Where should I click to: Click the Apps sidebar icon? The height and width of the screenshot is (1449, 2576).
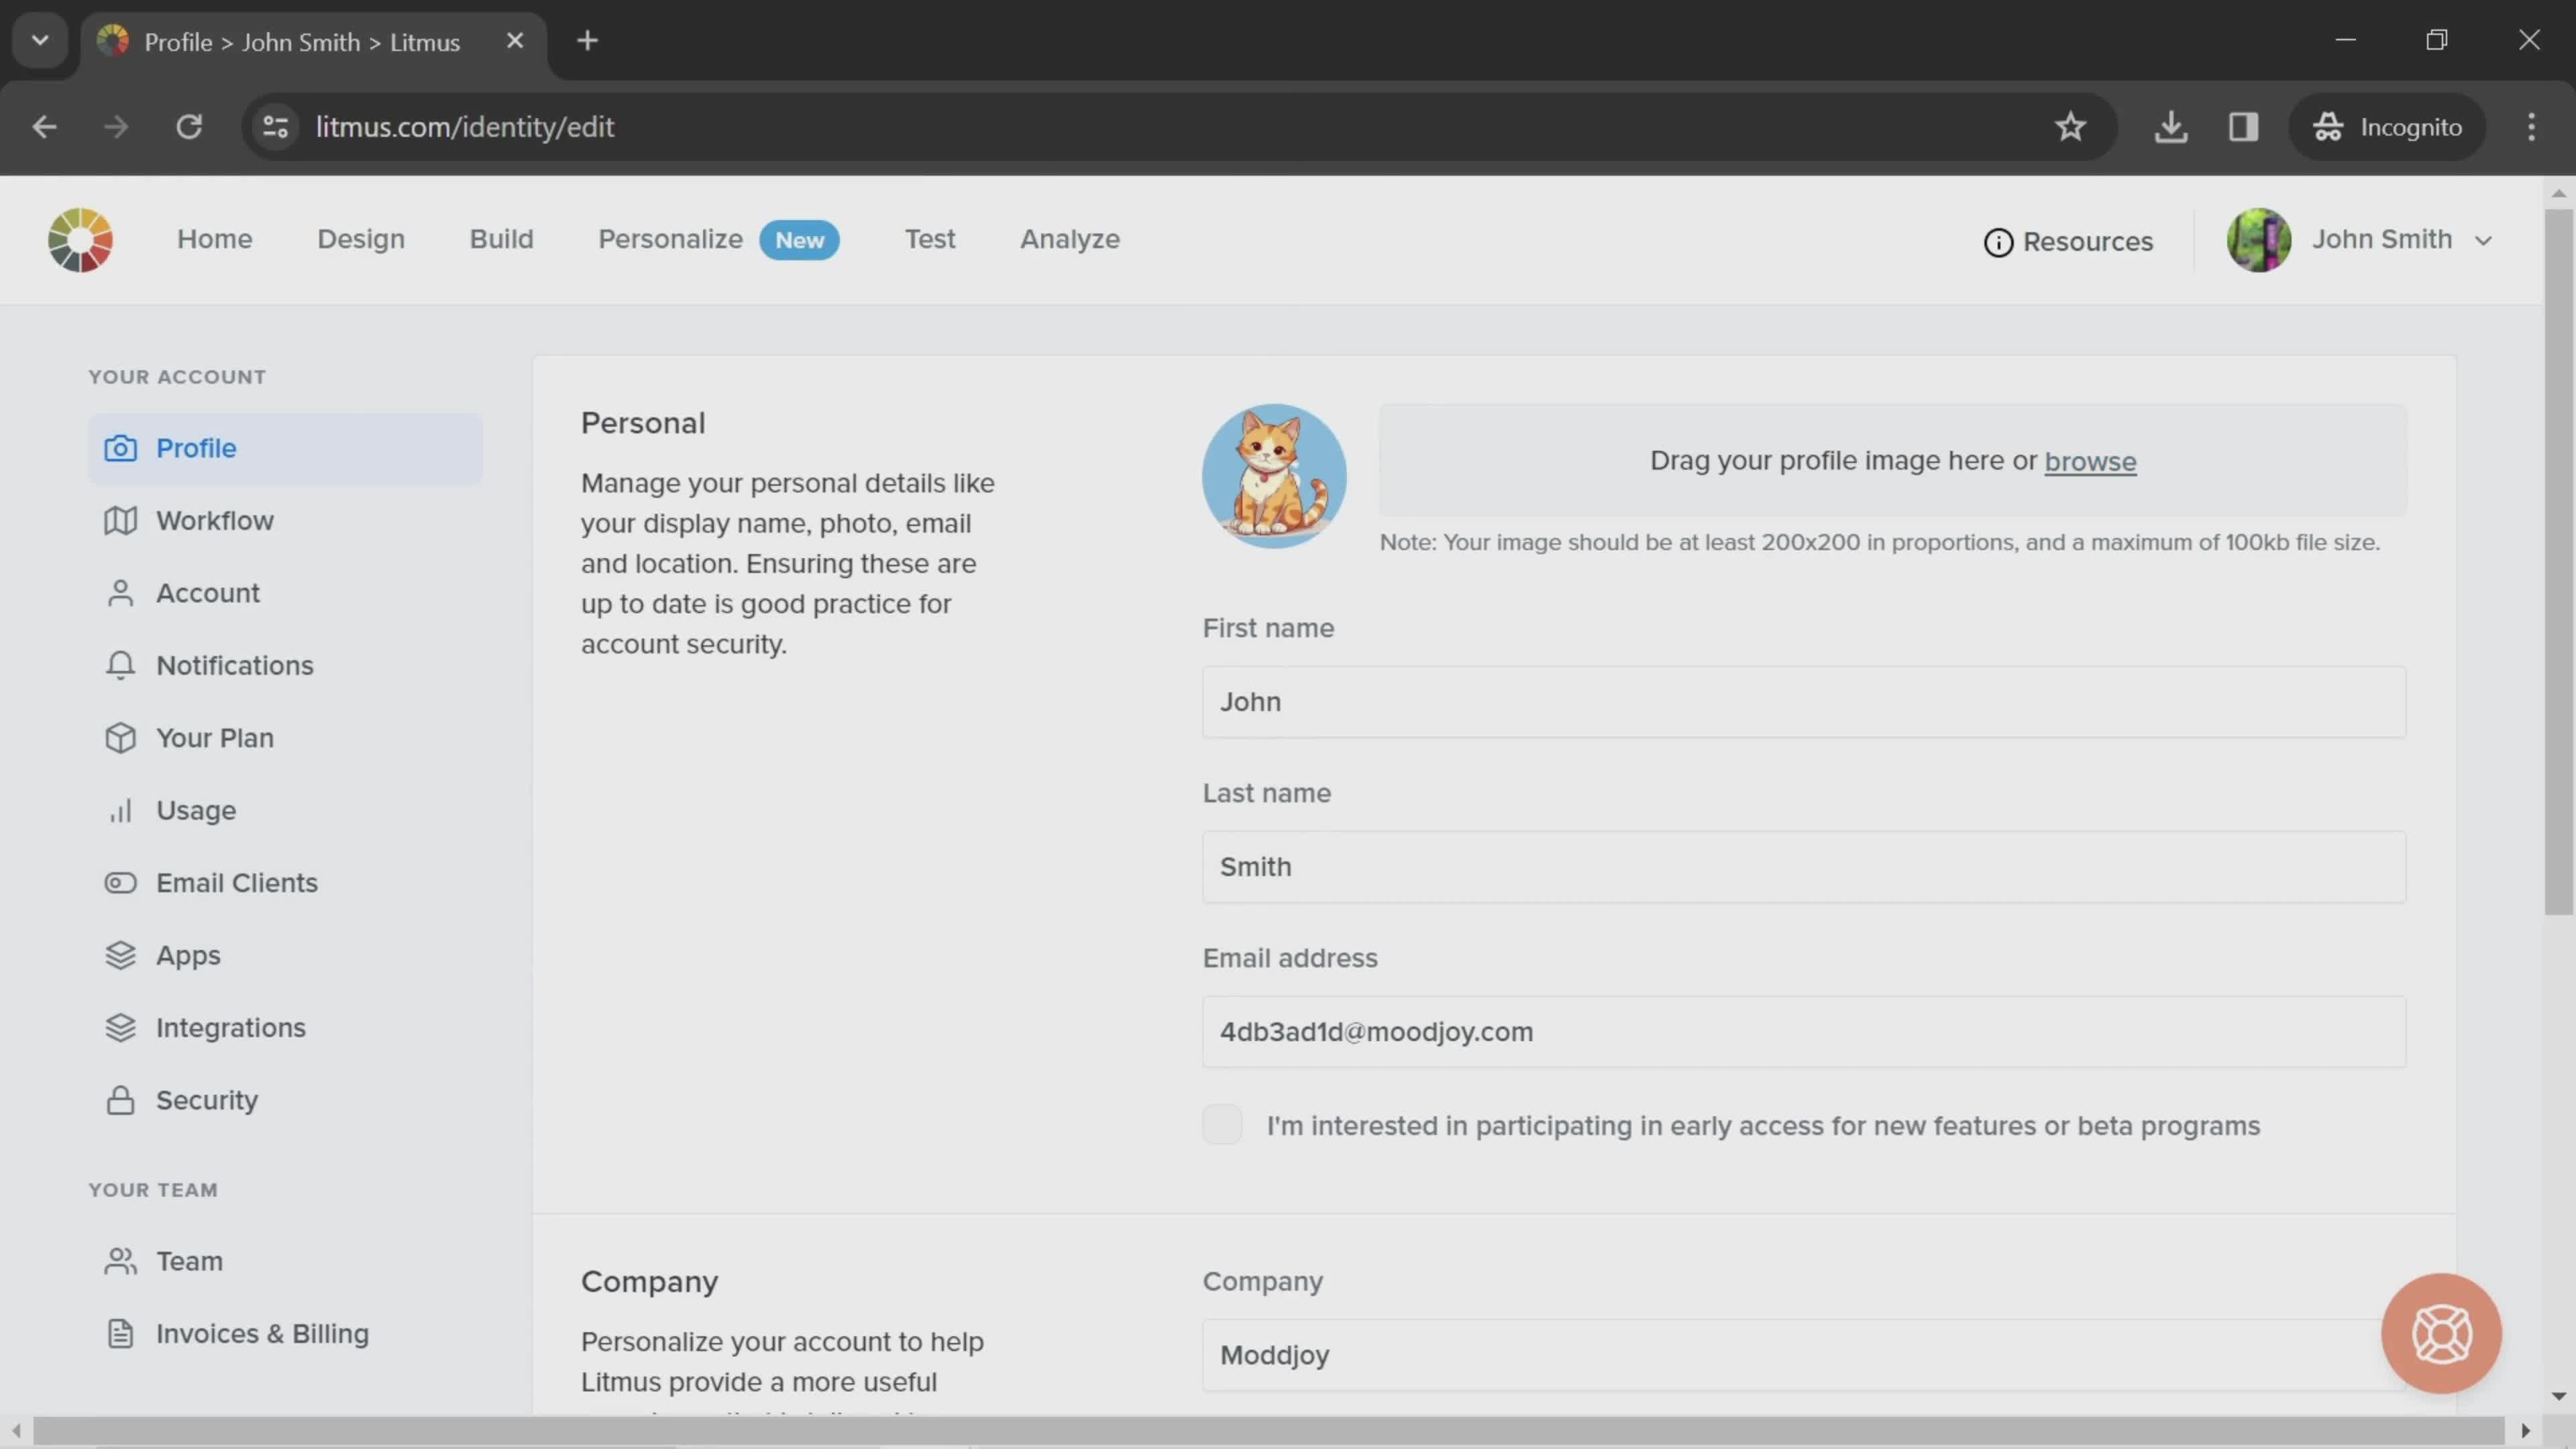point(119,955)
